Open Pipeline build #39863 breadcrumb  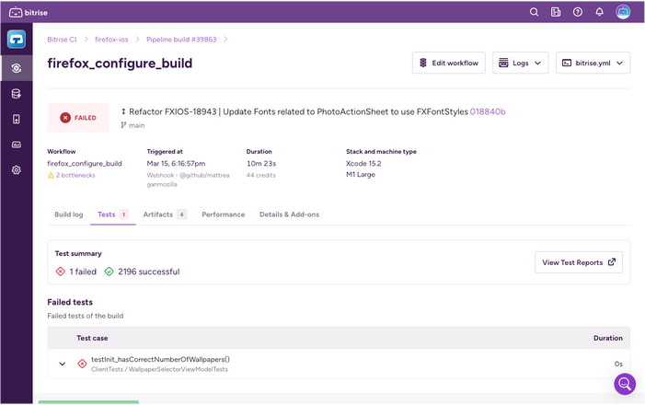click(181, 40)
